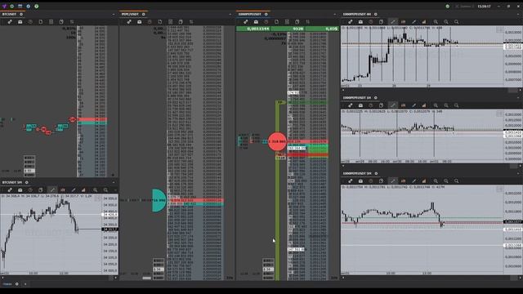Click table icon in PEPEUSDT order book toolbar
The image size is (523, 294).
[x=171, y=22]
